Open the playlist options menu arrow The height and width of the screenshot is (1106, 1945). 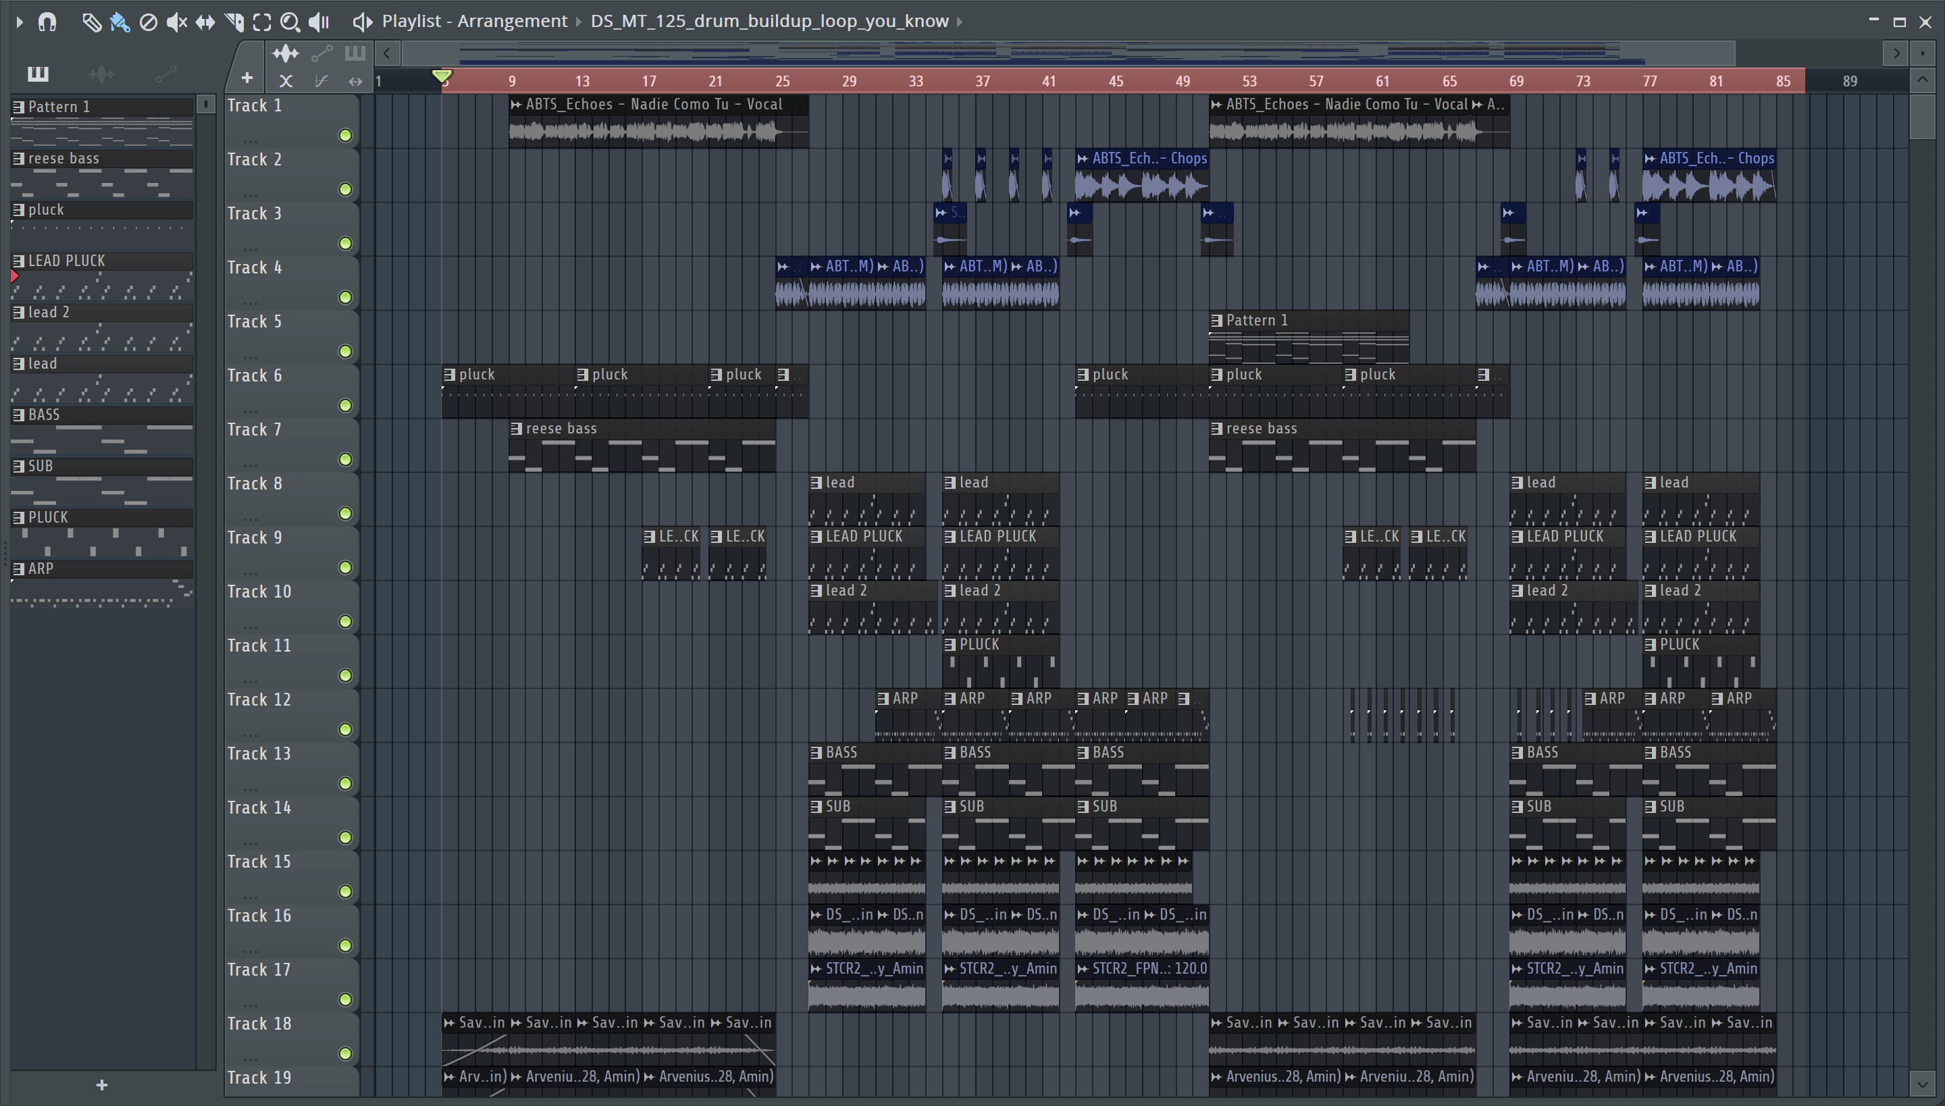coord(19,22)
